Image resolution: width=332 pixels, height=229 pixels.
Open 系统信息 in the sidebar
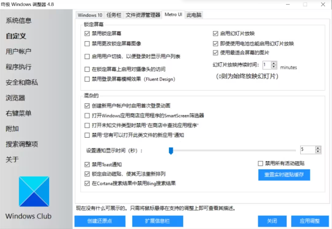[19, 21]
